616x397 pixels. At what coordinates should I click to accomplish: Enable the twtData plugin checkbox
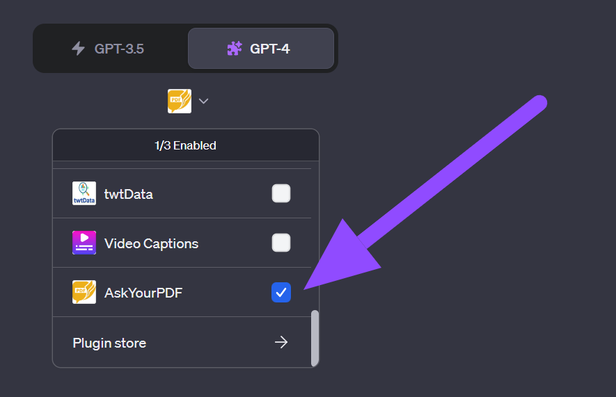click(x=281, y=193)
